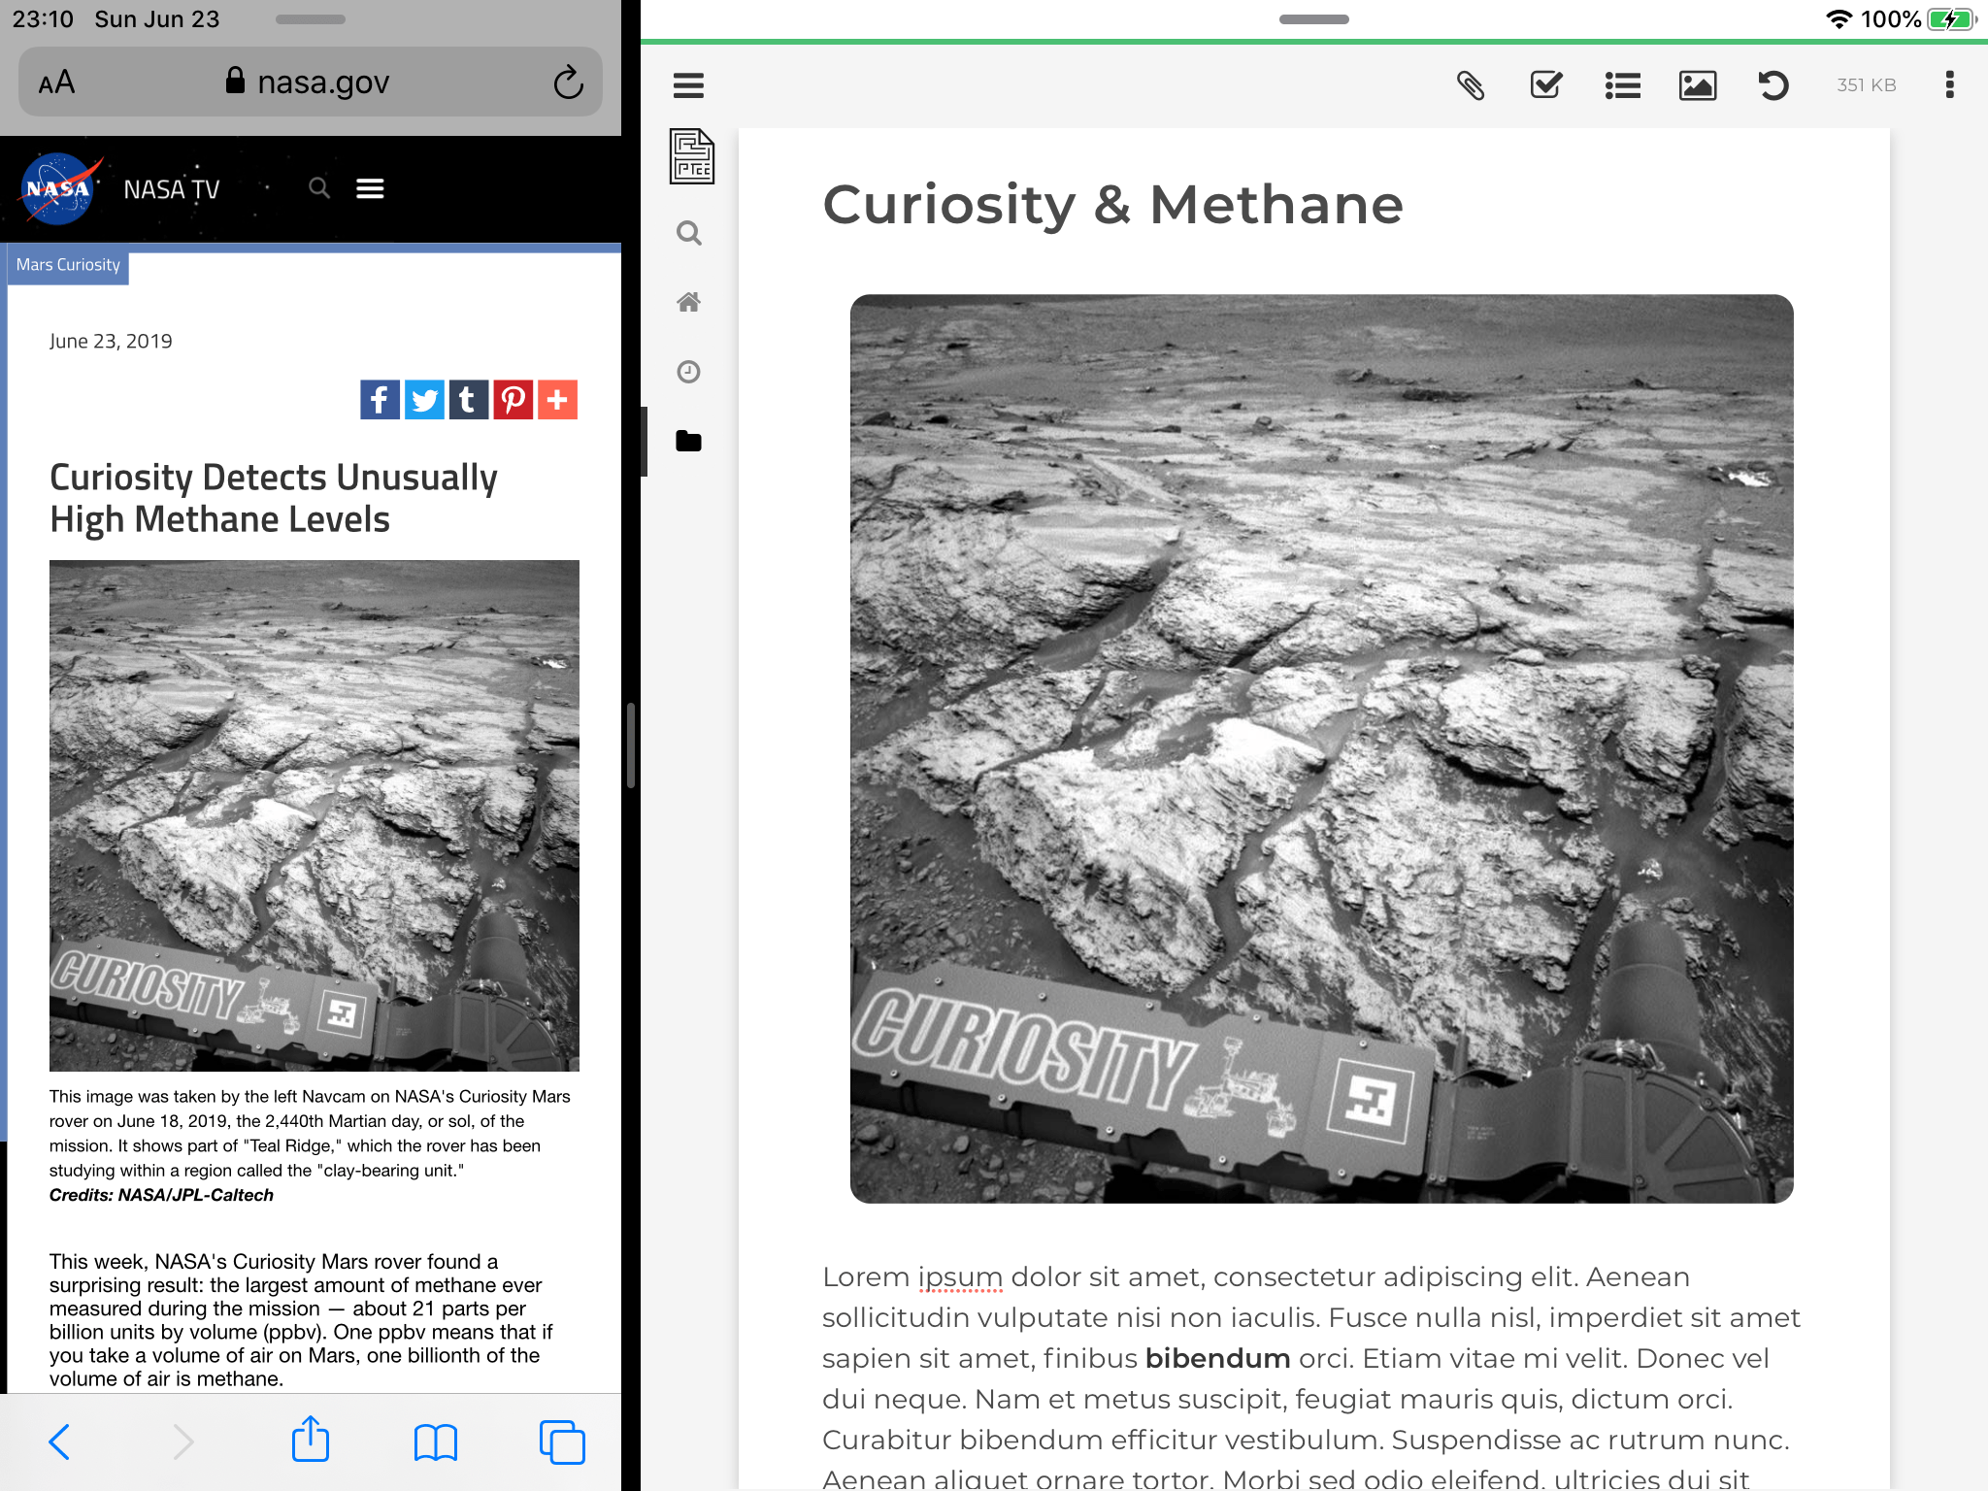Viewport: 1988px width, 1491px height.
Task: Open recent history clock icon
Action: [x=688, y=372]
